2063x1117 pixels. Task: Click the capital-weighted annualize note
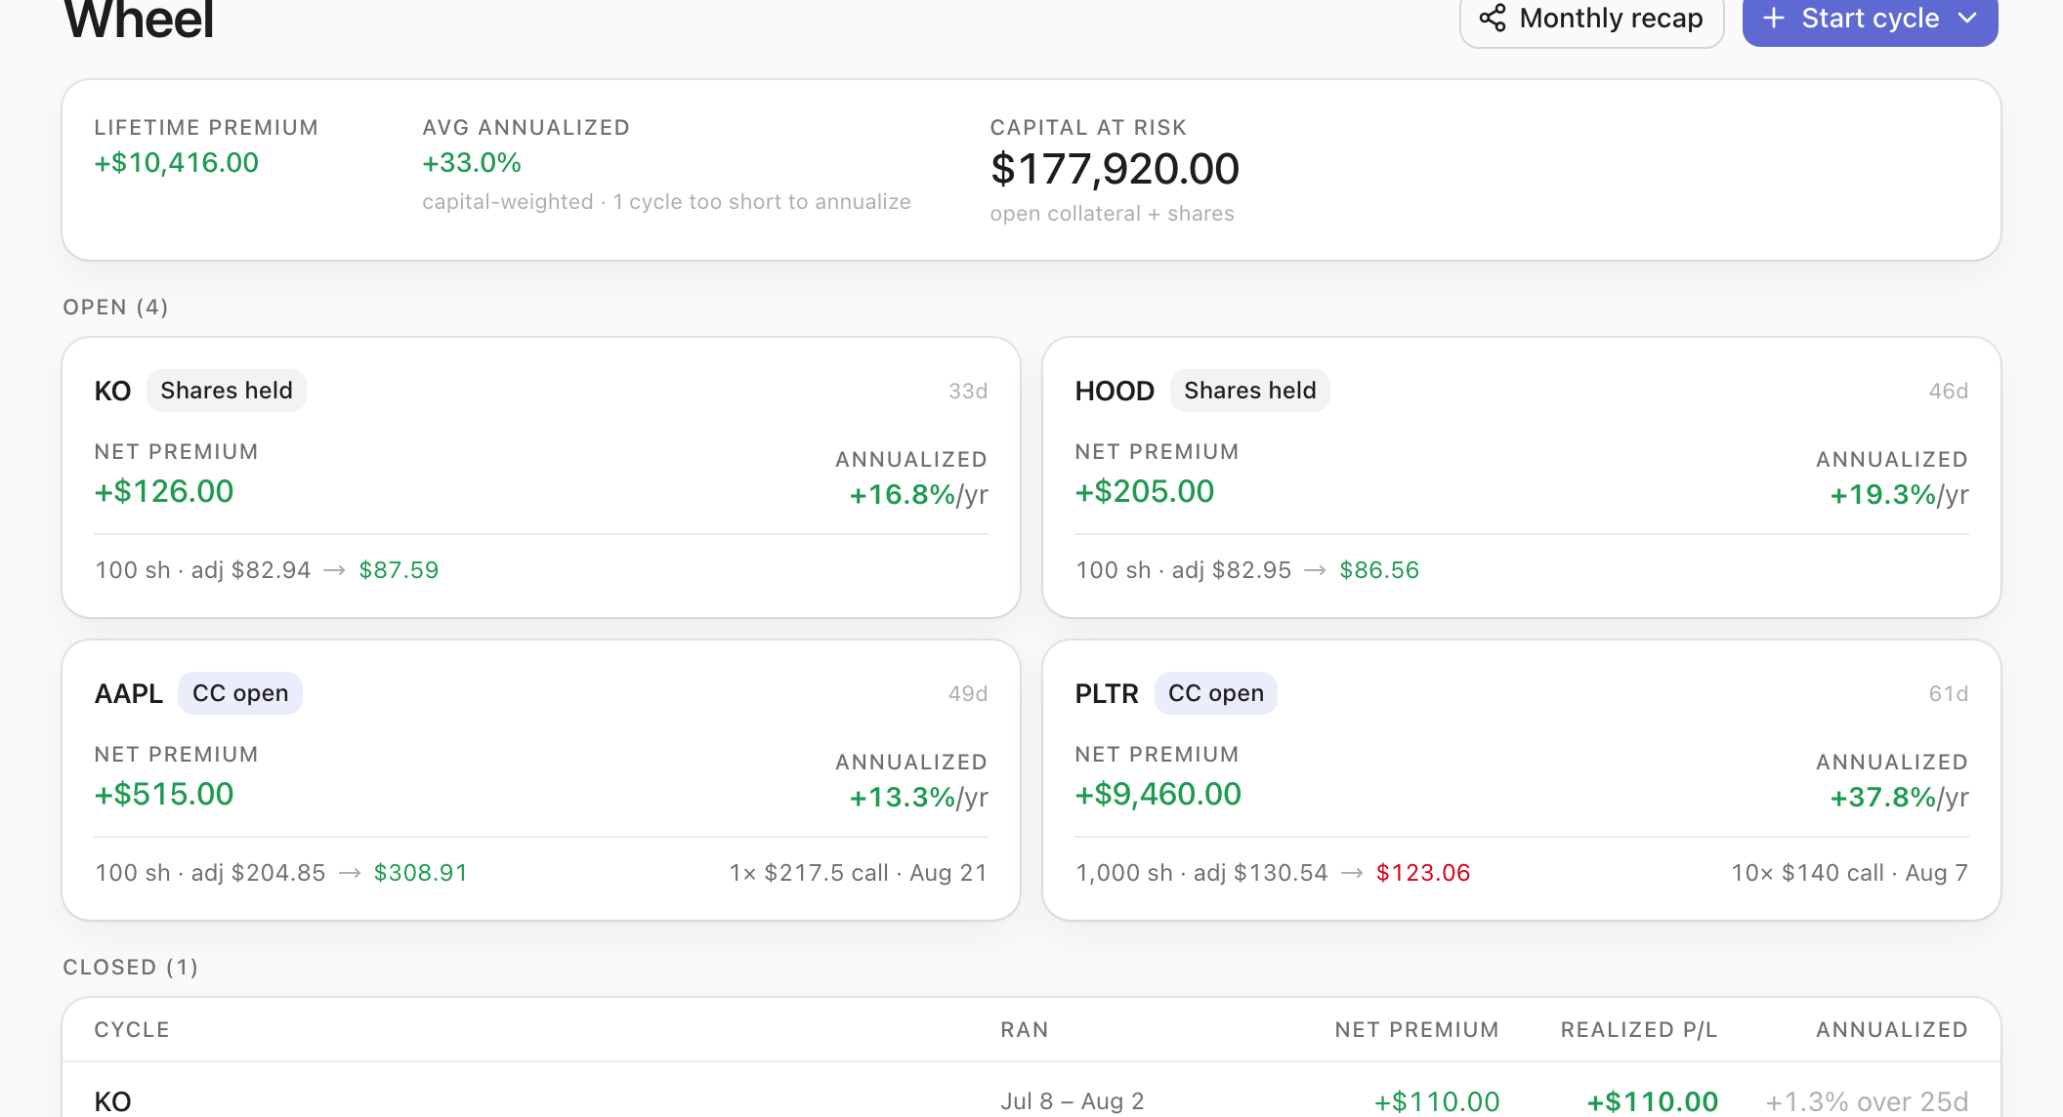[666, 202]
